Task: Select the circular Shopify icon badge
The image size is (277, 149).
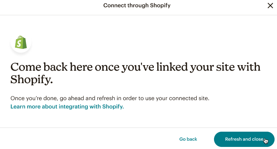Action: coord(21,43)
